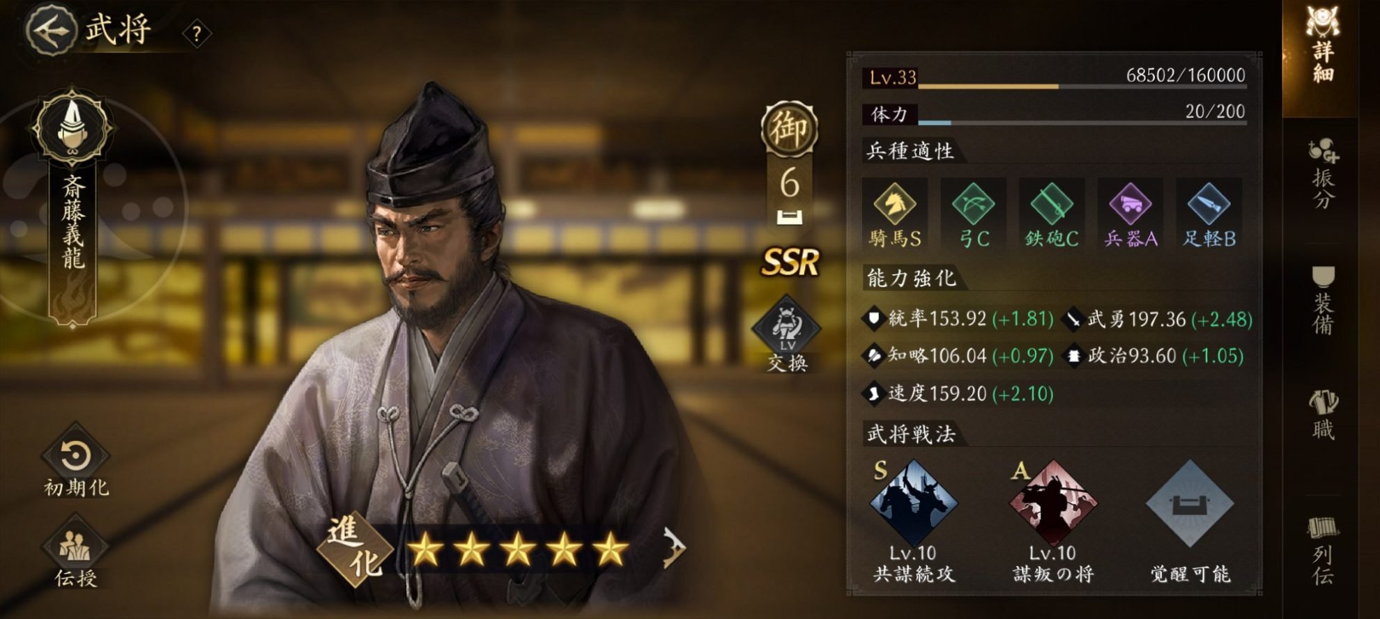This screenshot has width=1380, height=619.
Task: Select the 足軽B infantry aptitude icon
Action: (1209, 214)
